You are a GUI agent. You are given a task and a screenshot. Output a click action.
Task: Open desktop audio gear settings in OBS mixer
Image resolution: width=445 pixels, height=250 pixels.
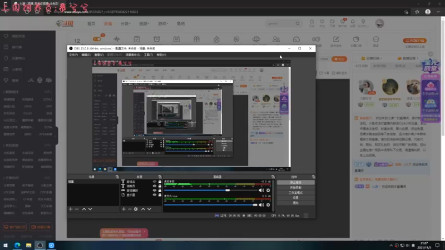(268, 191)
